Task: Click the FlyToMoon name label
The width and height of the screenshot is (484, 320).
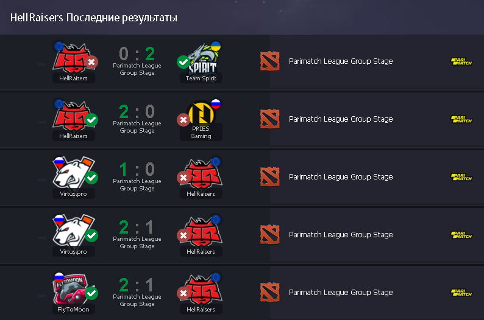Action: point(74,310)
